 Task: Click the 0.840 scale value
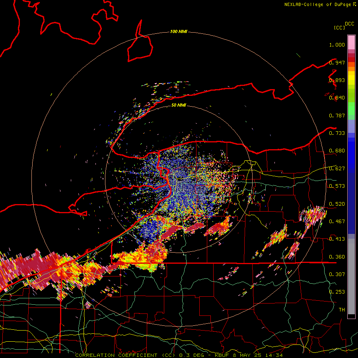[x=337, y=98]
